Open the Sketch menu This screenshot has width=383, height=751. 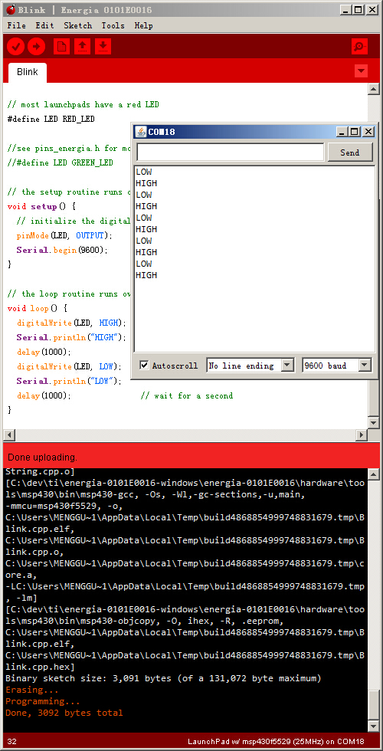77,25
